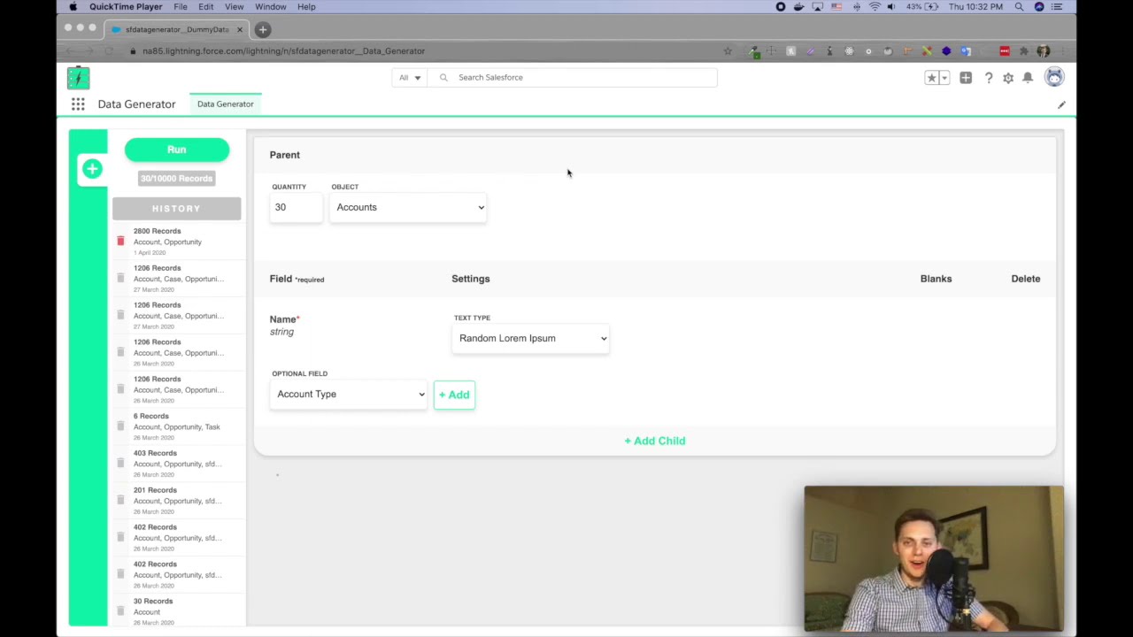
Task: Click the Wi-Fi status icon
Action: point(875,7)
